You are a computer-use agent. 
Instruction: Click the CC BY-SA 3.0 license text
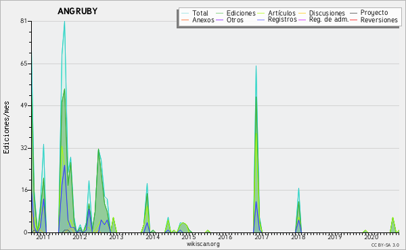(385, 245)
